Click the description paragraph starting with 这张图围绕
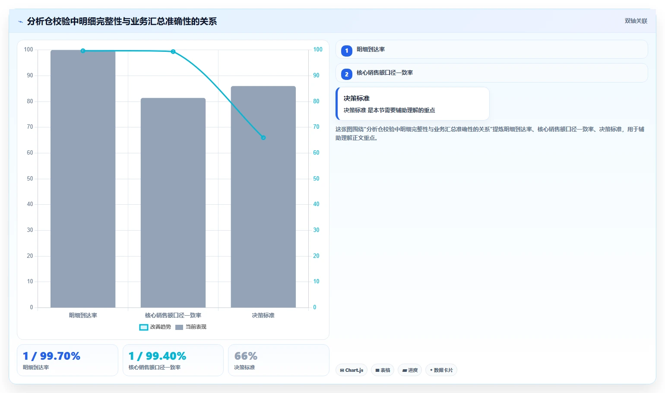Screen dimensions: 665x393 tap(491, 133)
